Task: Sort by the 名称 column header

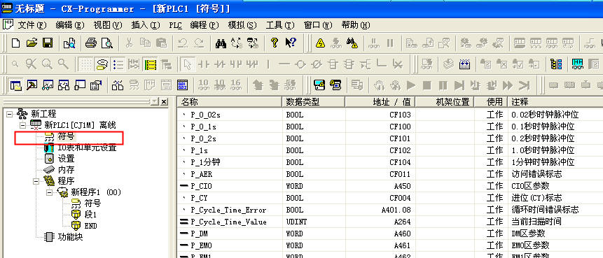Action: pos(230,102)
